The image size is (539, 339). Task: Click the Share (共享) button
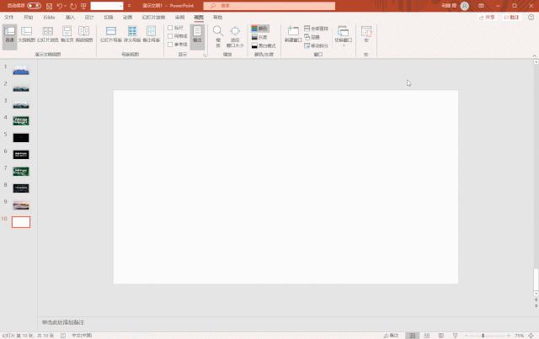pos(487,17)
